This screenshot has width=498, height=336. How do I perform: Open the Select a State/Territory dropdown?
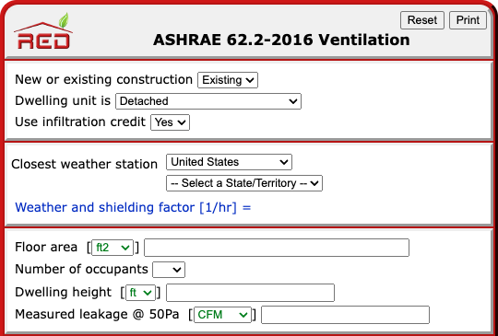[x=244, y=183]
